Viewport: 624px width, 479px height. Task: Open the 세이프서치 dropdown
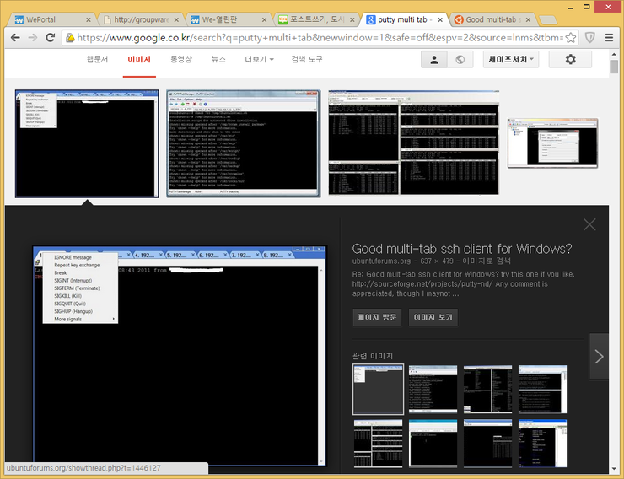(x=512, y=59)
